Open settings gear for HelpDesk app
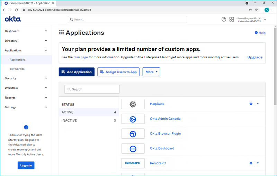This screenshot has height=176, width=277. [x=251, y=104]
